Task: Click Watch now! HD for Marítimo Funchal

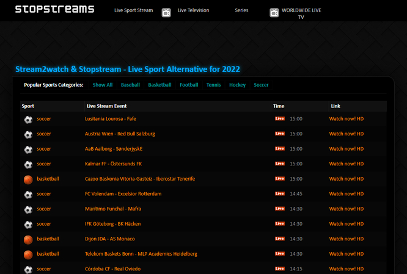Action: 346,209
